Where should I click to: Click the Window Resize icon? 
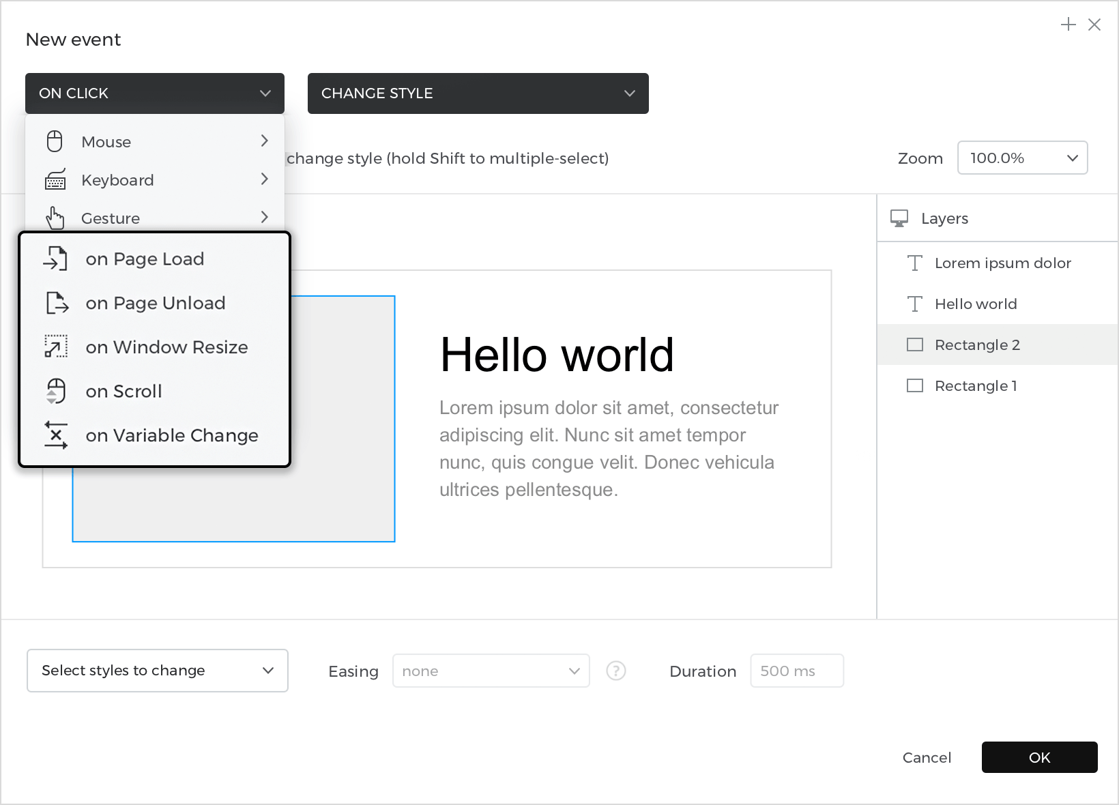(x=56, y=347)
